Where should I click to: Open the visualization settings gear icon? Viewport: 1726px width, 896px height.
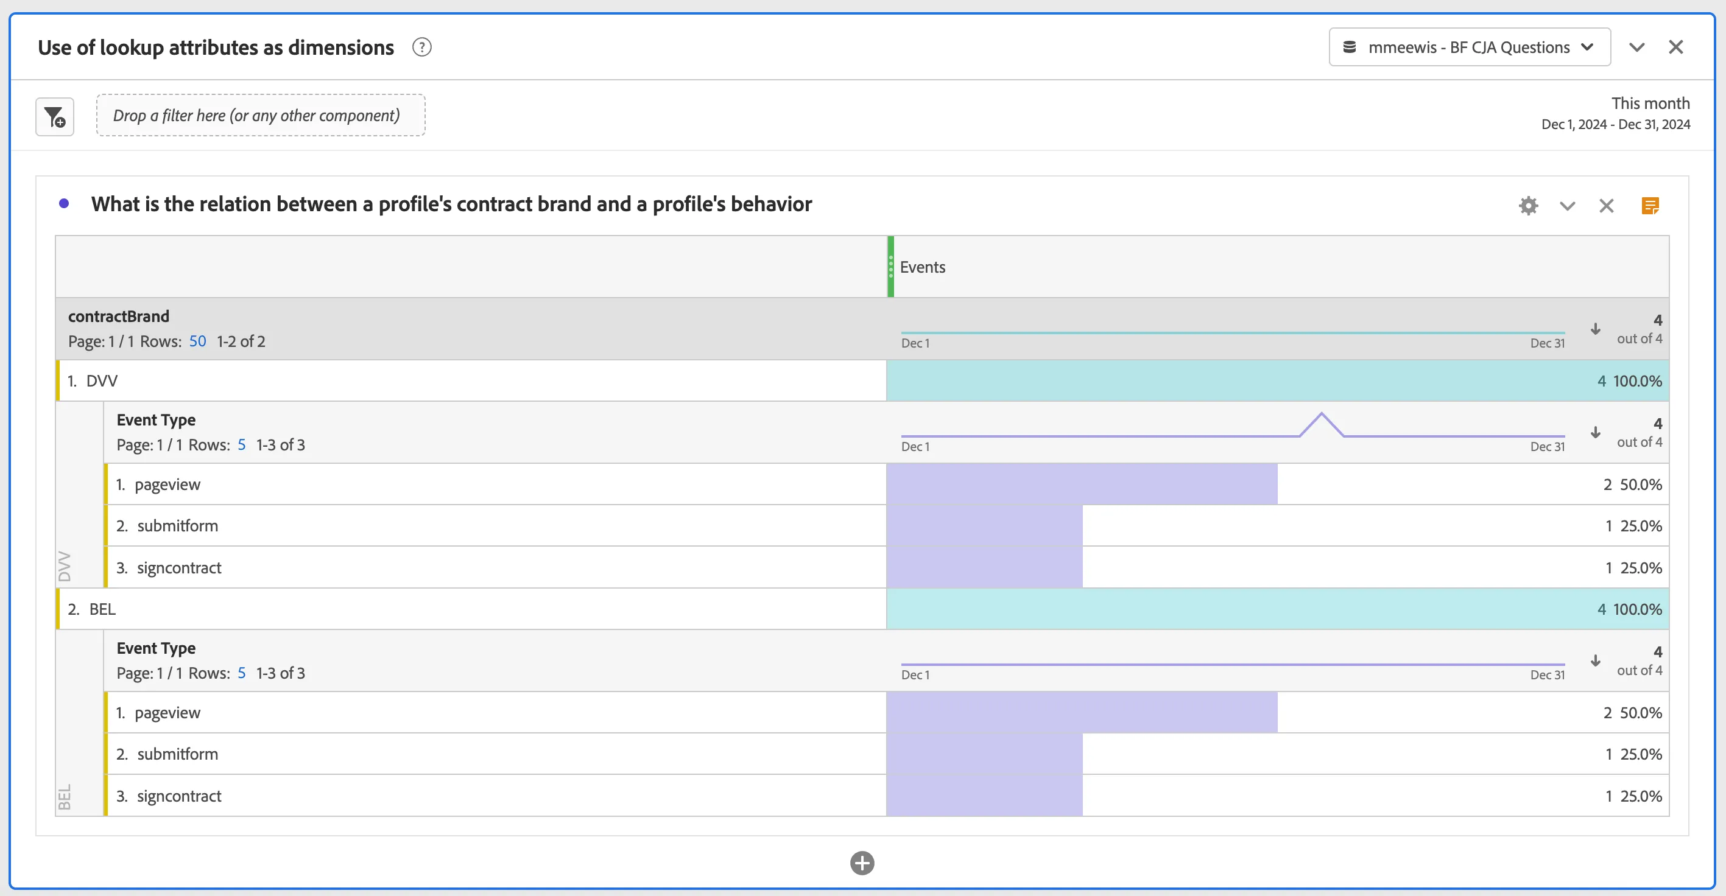[x=1528, y=205]
